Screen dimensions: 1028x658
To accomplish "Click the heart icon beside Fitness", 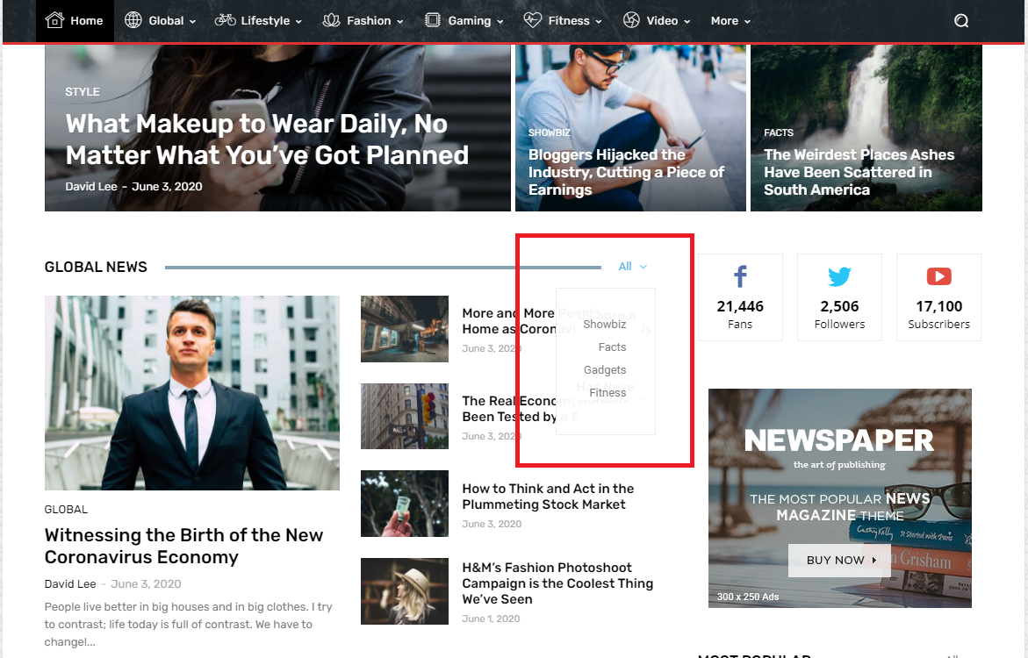I will tap(532, 20).
